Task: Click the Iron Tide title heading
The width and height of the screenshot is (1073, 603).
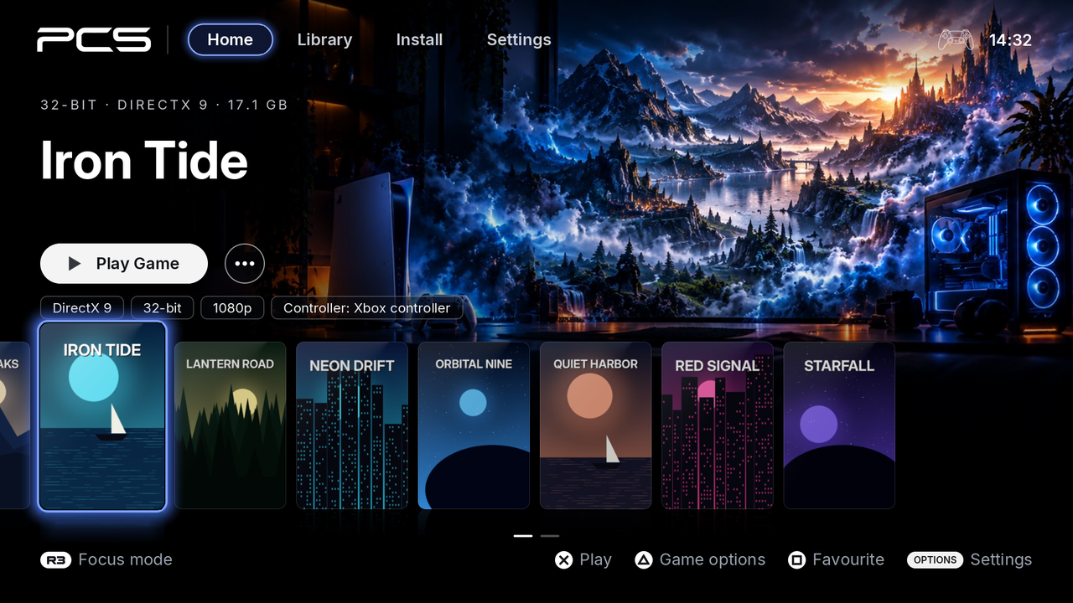Action: pos(144,161)
